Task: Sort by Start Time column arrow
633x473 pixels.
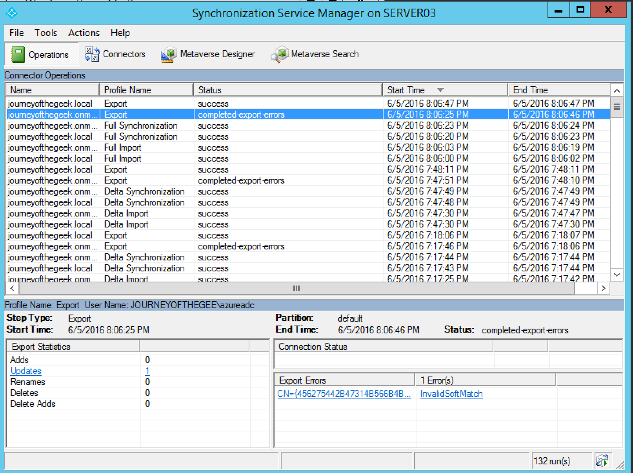Action: coord(440,90)
